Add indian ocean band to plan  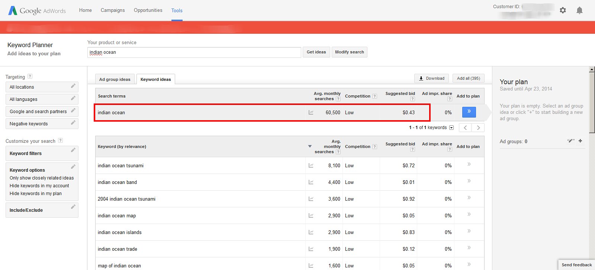469,181
